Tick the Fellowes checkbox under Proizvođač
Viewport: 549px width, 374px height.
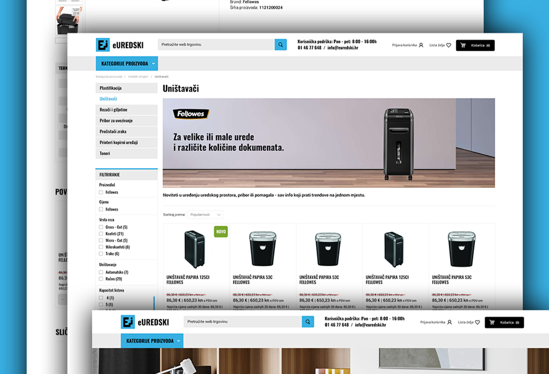coord(101,192)
